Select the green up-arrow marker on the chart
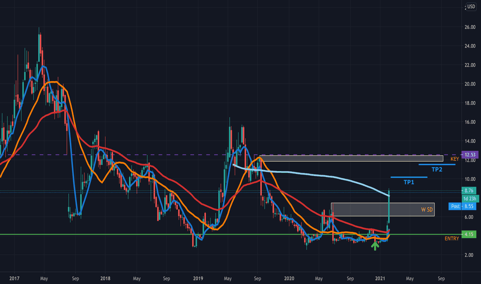This screenshot has height=284, width=481. point(375,246)
